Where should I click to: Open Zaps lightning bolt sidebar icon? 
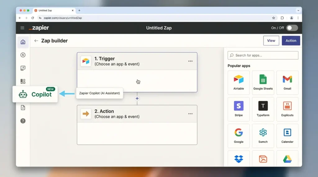(23, 55)
